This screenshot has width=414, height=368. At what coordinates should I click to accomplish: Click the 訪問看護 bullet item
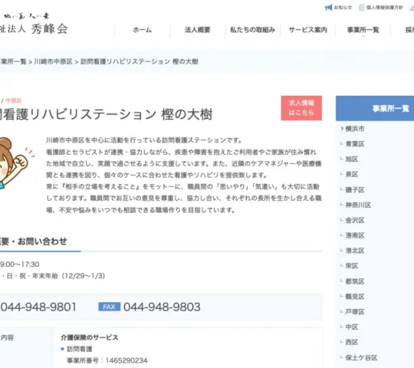click(80, 349)
